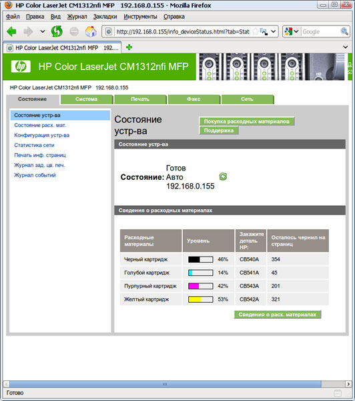Bookmark this page with the star icon
Image resolution: width=355 pixels, height=401 pixels.
click(255, 31)
